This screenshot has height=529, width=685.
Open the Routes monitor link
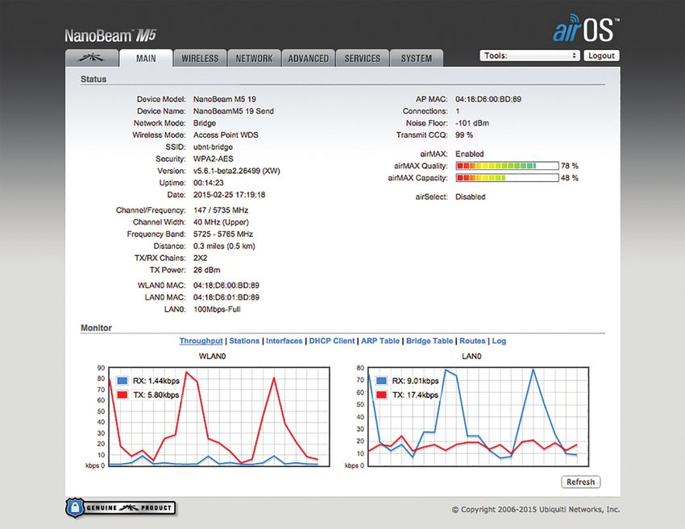pyautogui.click(x=472, y=341)
